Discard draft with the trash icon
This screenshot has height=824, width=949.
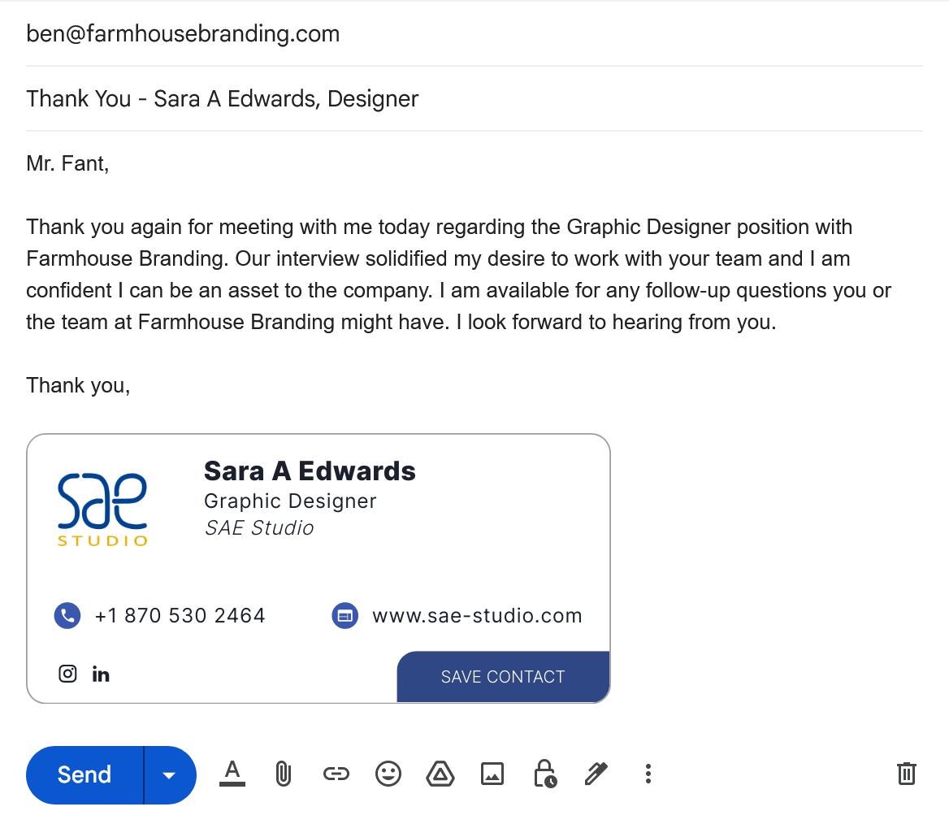point(906,774)
